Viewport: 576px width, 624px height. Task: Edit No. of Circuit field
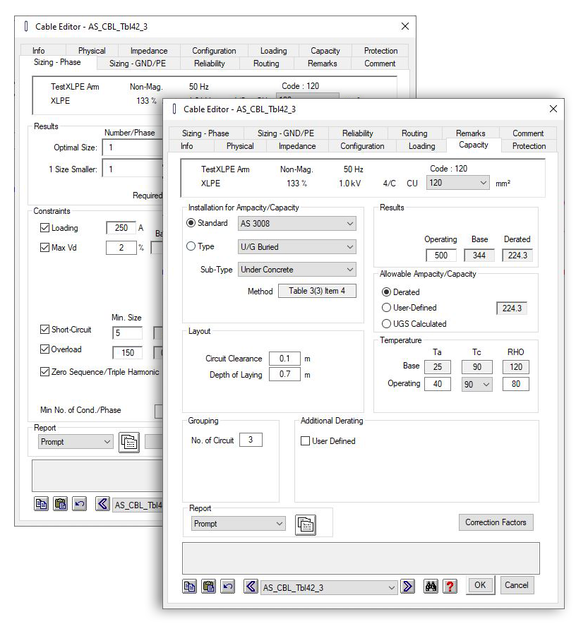click(251, 440)
